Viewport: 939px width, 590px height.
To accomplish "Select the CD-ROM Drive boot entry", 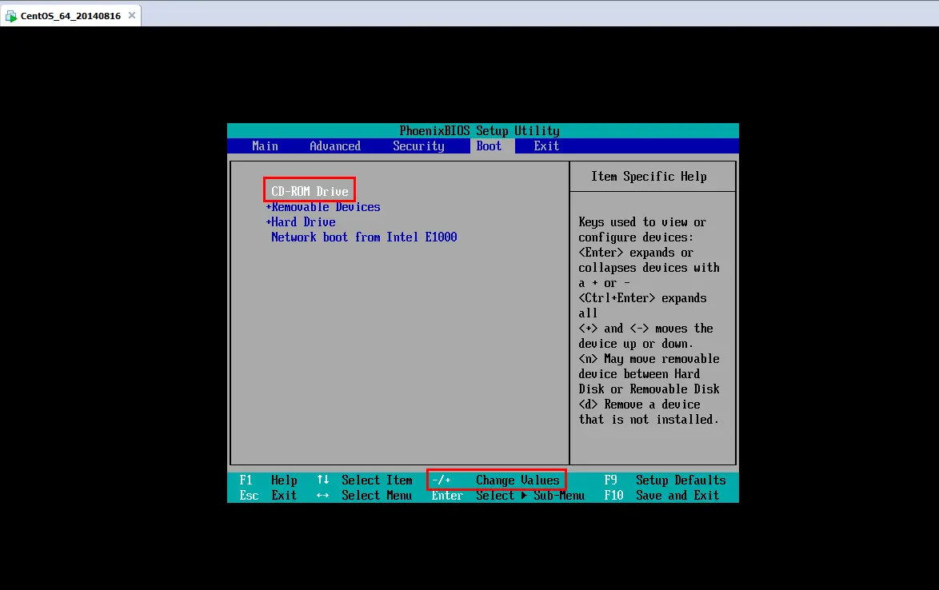I will [x=310, y=192].
